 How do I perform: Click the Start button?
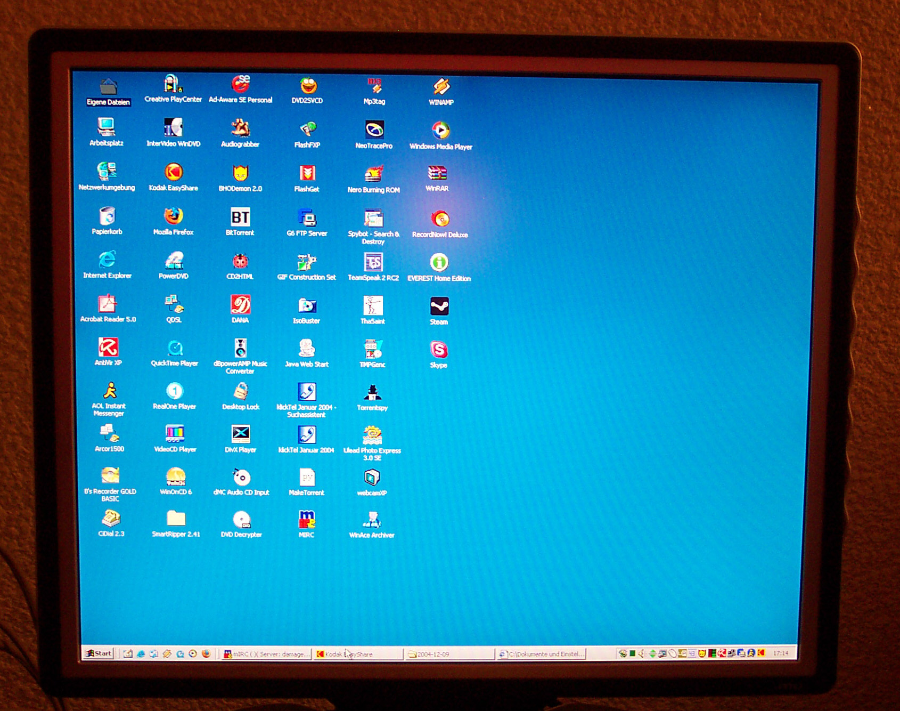(99, 653)
